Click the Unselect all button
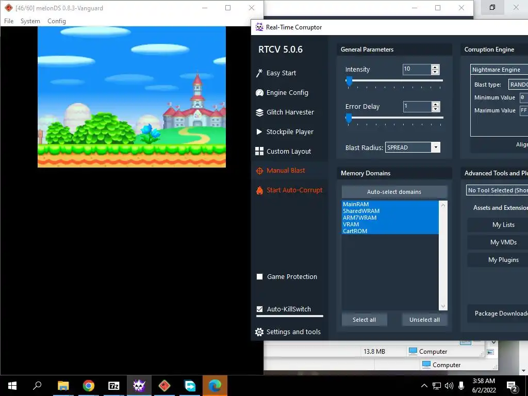The width and height of the screenshot is (528, 396). click(x=425, y=320)
